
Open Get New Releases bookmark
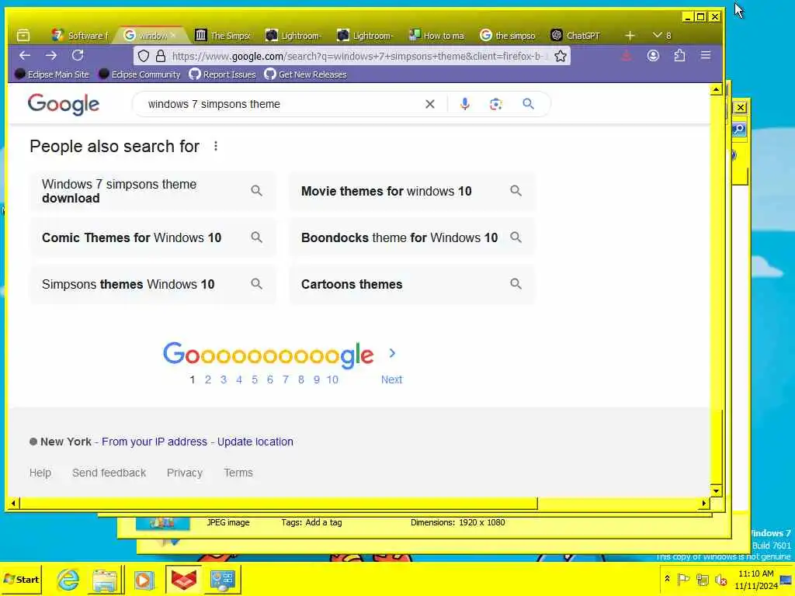[306, 74]
